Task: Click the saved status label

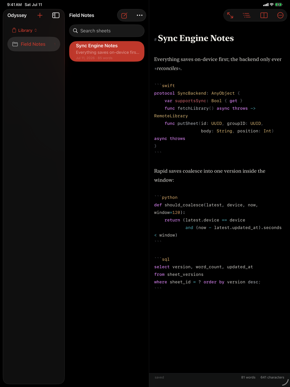Action: click(159, 377)
